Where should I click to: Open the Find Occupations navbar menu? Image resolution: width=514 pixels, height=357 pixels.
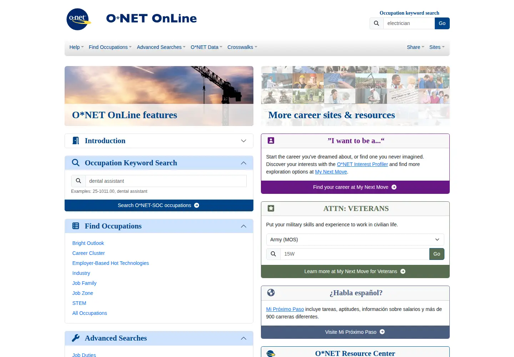(110, 47)
